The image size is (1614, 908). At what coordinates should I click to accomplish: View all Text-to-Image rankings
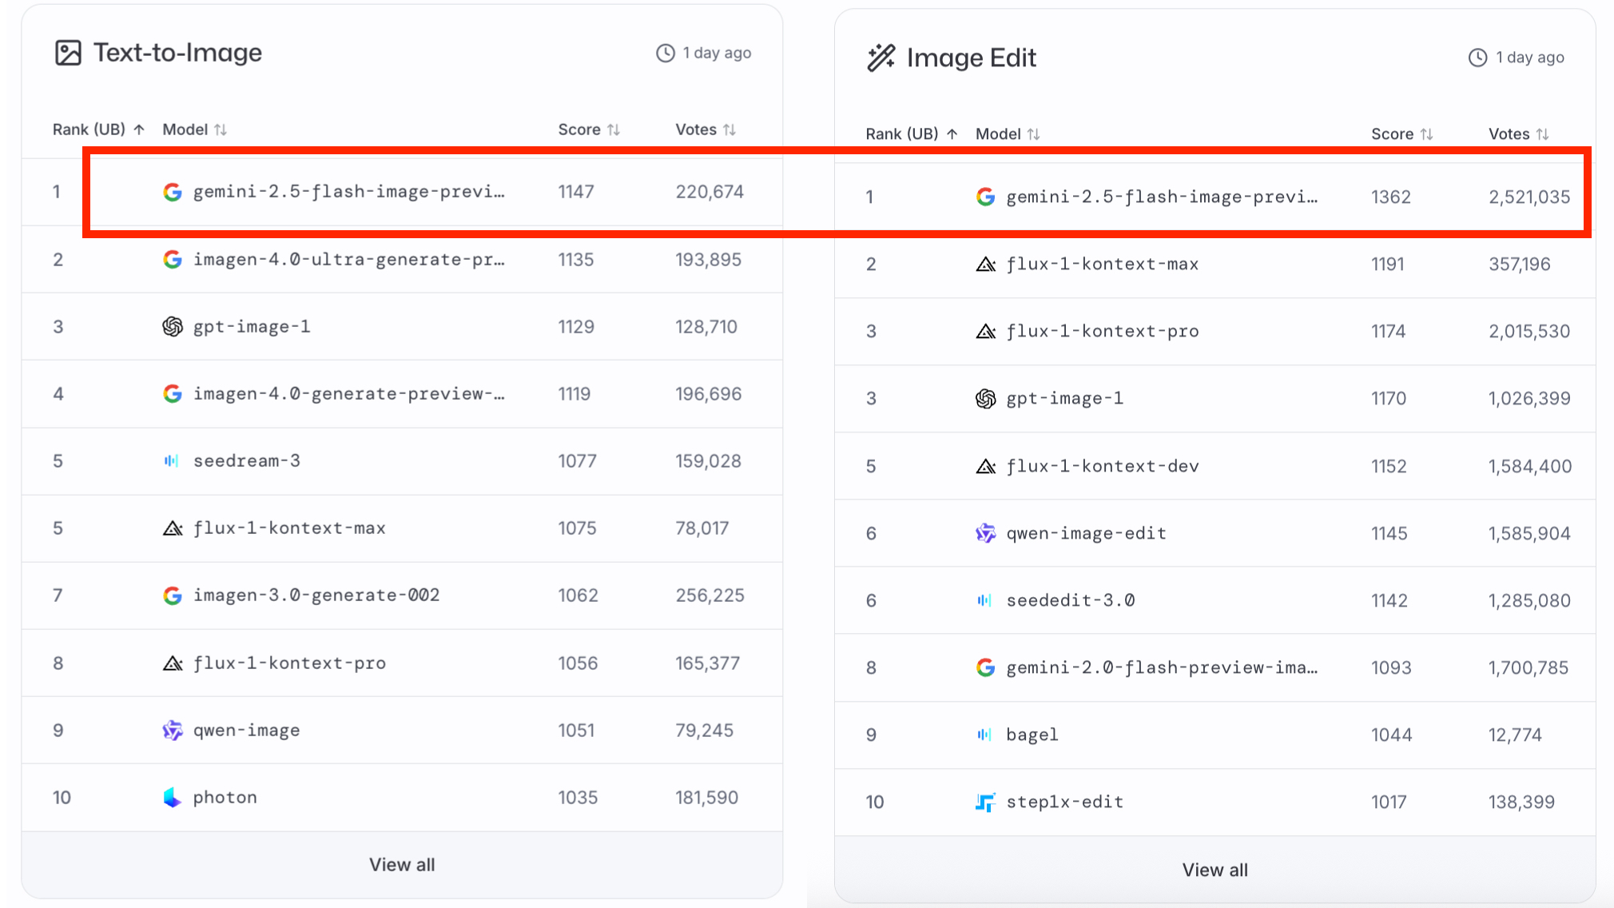(x=402, y=865)
